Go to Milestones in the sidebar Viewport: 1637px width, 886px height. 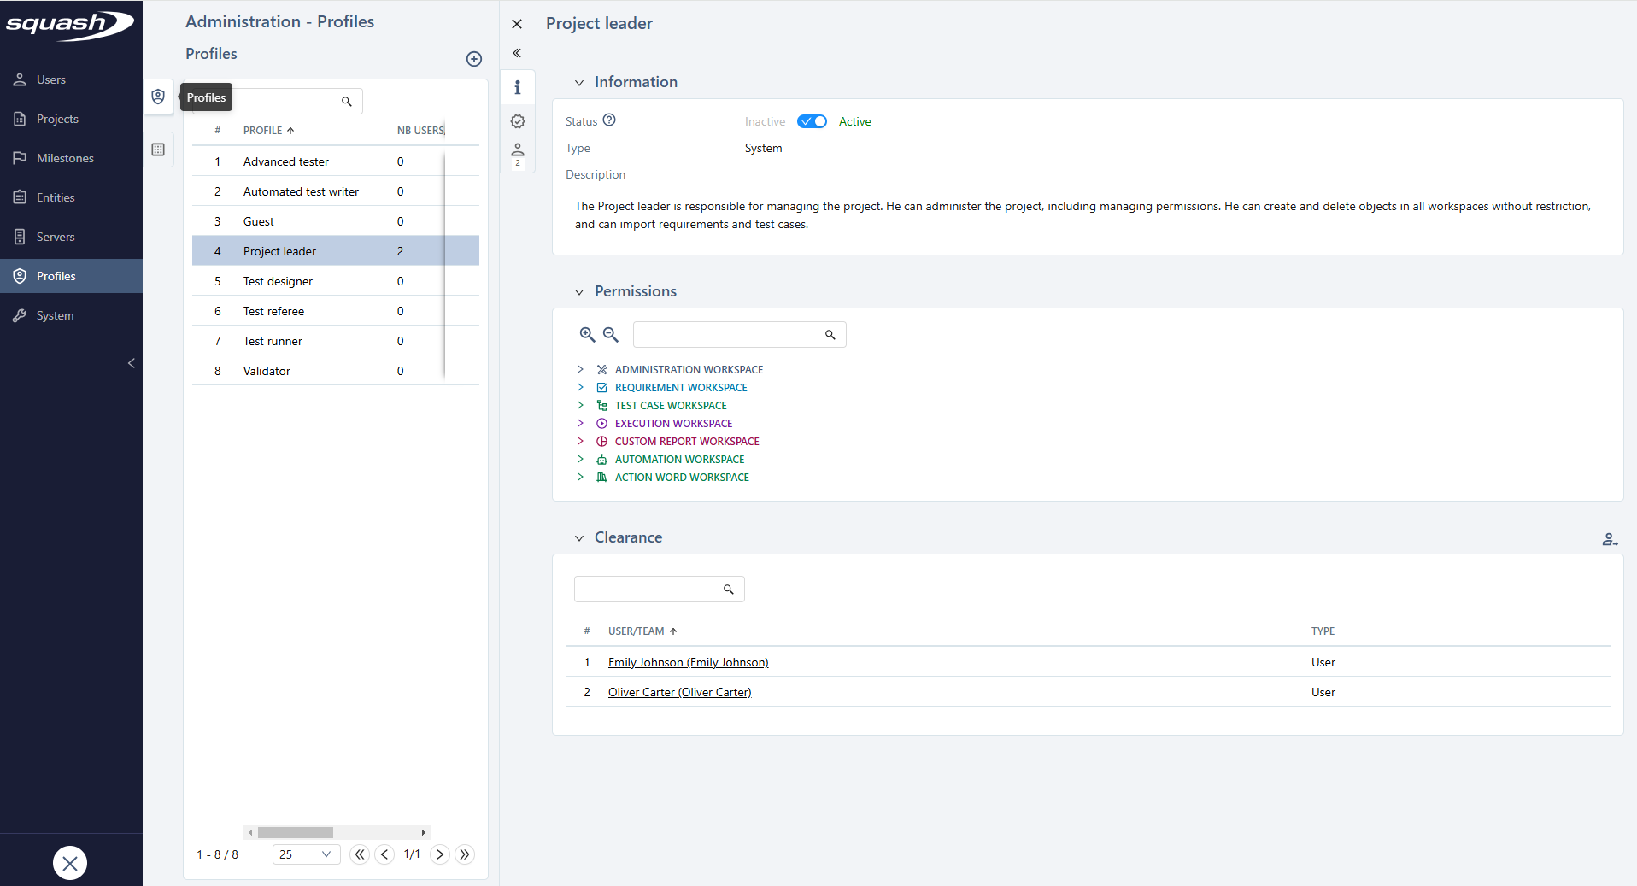point(65,158)
